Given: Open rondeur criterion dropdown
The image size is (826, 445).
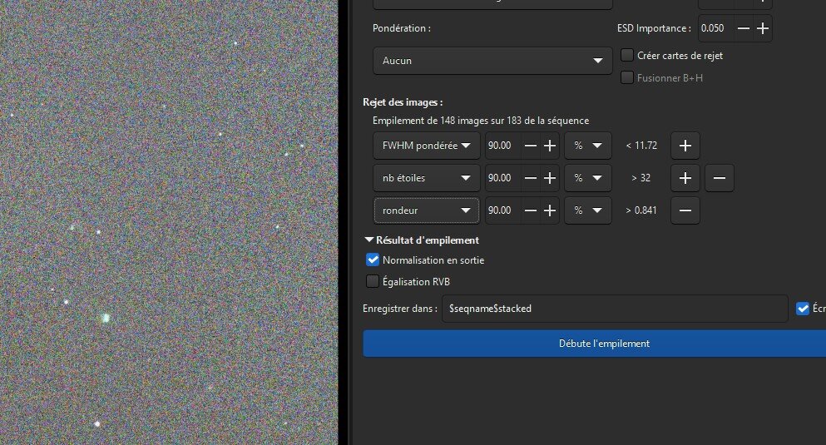Looking at the screenshot, I should coord(427,210).
